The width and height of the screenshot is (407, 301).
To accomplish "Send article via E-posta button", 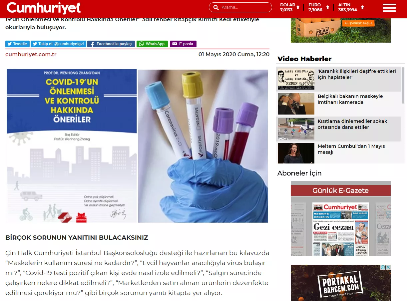I will tap(183, 44).
